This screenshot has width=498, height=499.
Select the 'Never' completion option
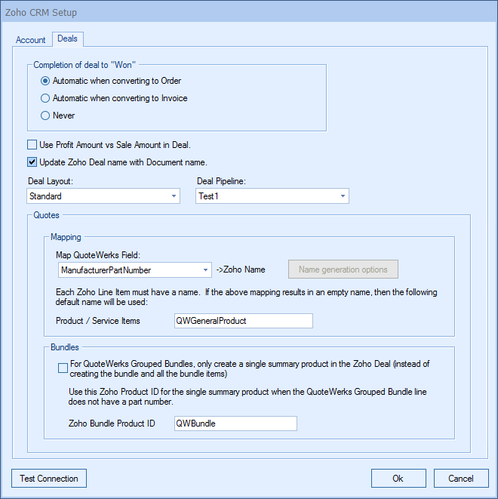tap(46, 116)
